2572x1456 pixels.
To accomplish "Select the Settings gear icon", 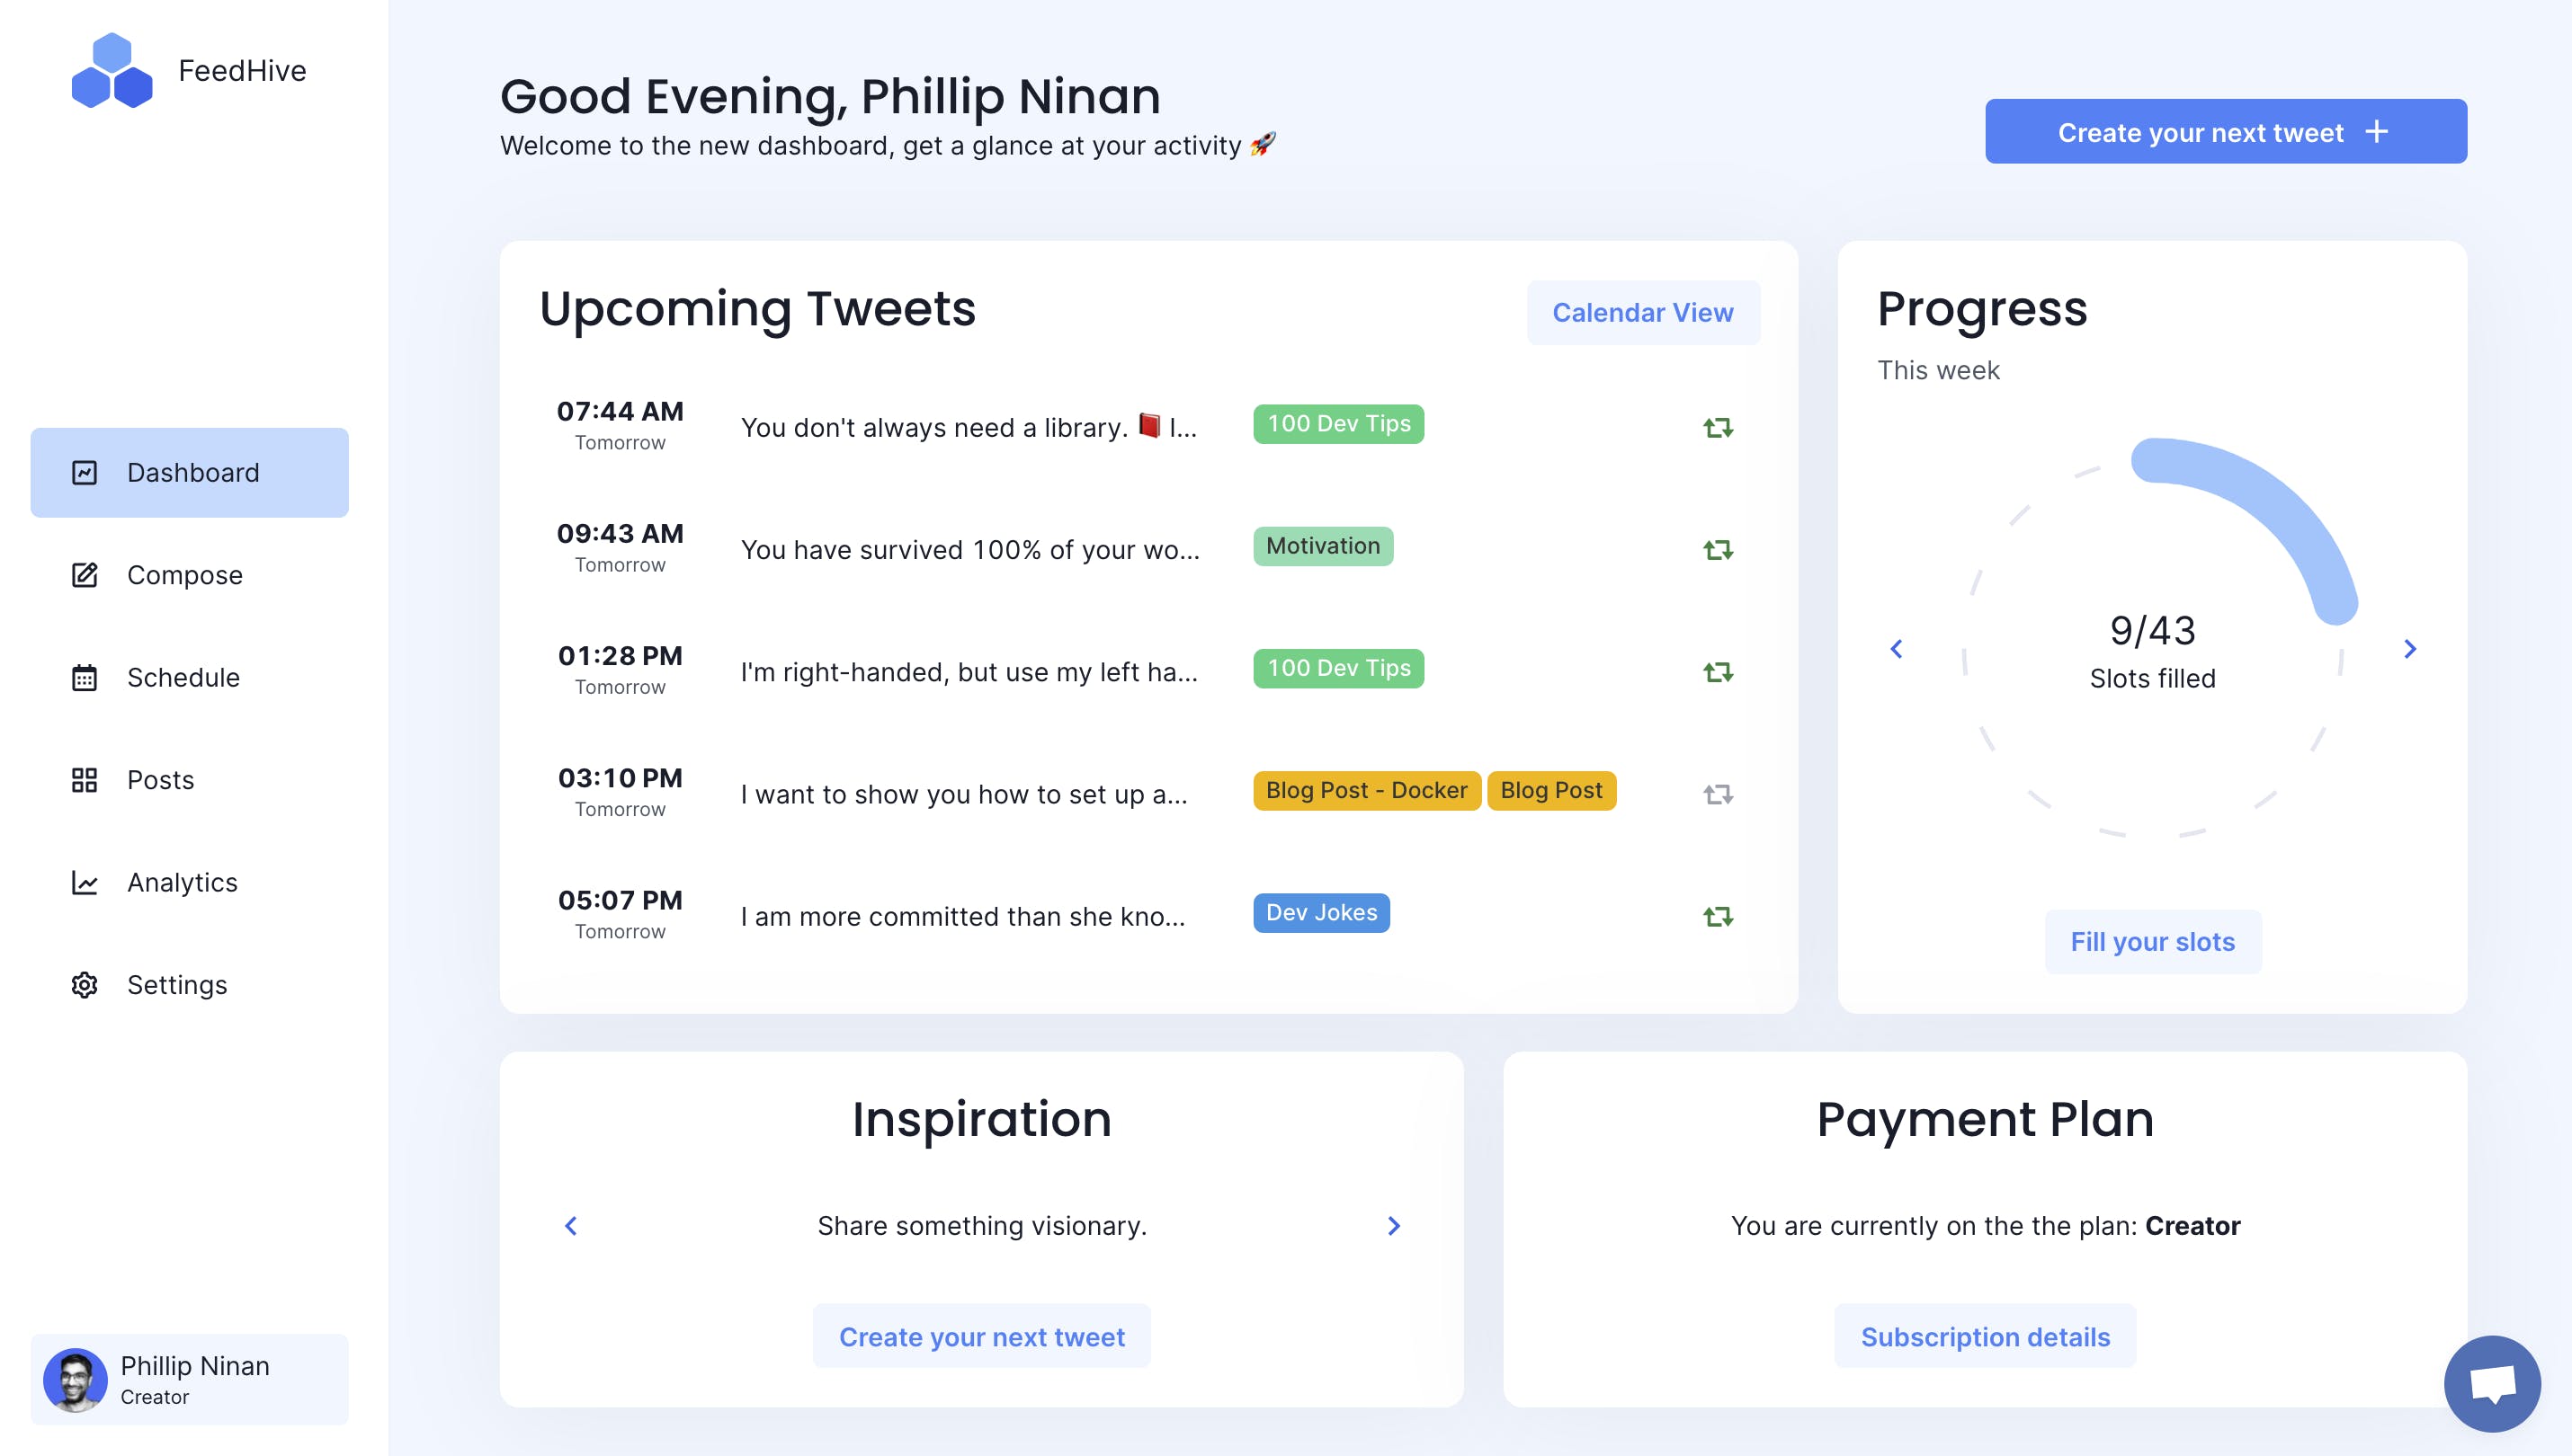I will pos(84,985).
